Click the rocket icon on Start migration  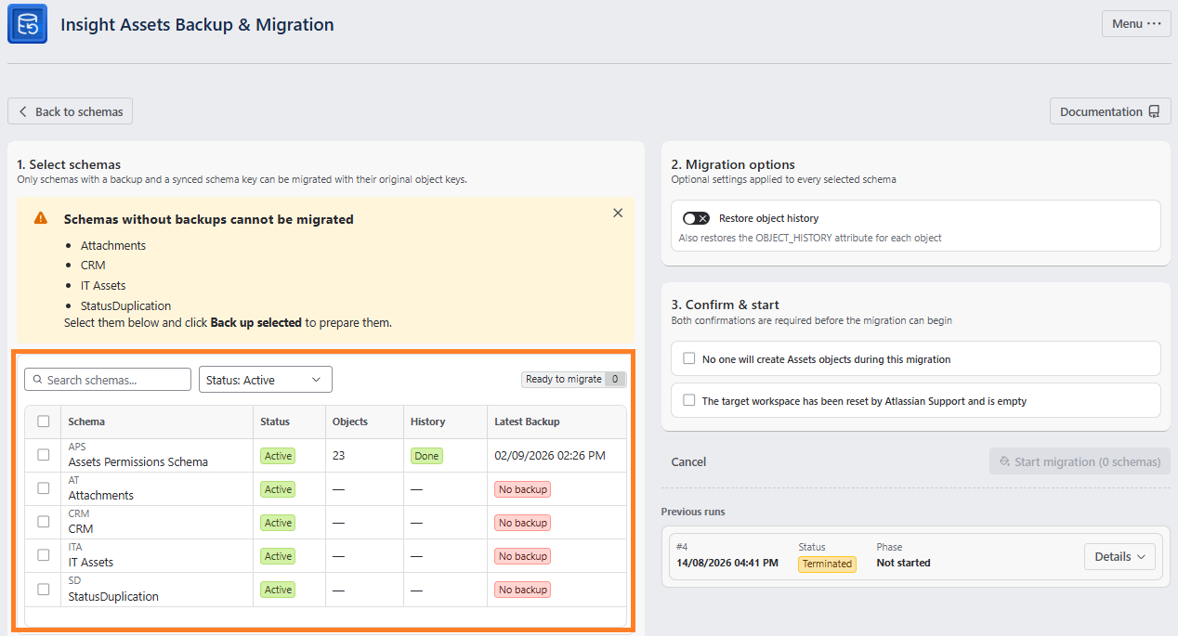[x=1005, y=461]
